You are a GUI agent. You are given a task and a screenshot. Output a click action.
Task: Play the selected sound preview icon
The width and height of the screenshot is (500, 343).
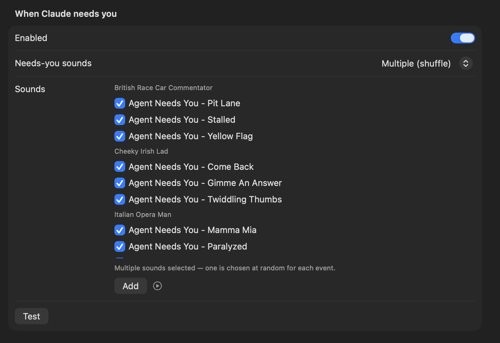[157, 286]
